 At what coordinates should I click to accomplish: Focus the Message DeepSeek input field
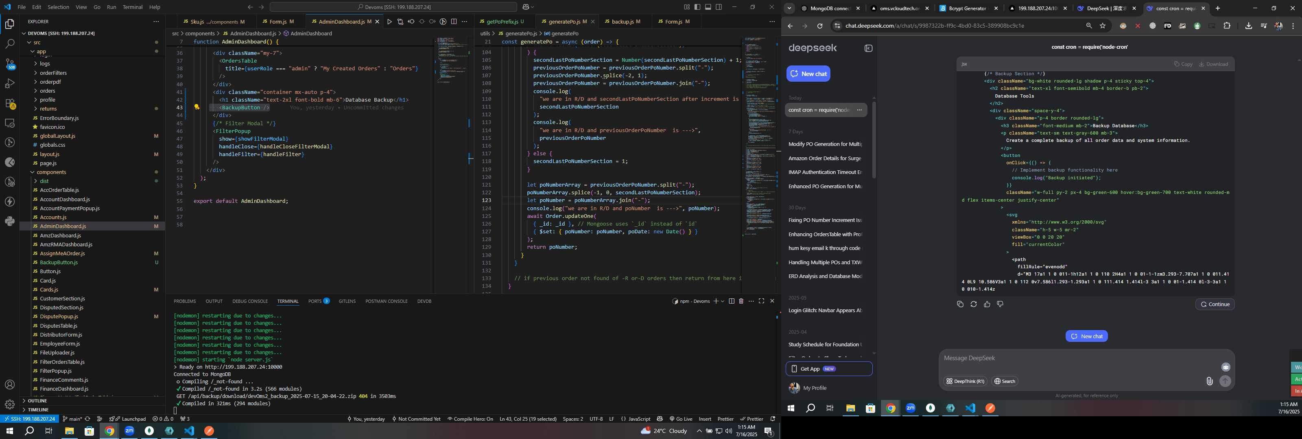click(x=1081, y=358)
